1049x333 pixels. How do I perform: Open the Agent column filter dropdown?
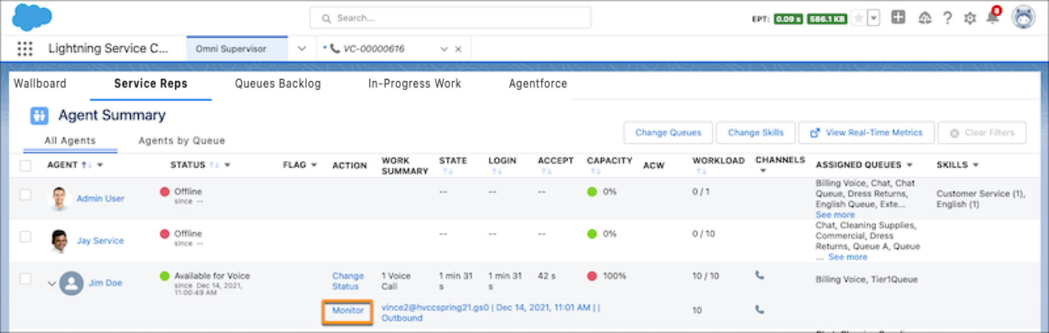click(100, 165)
